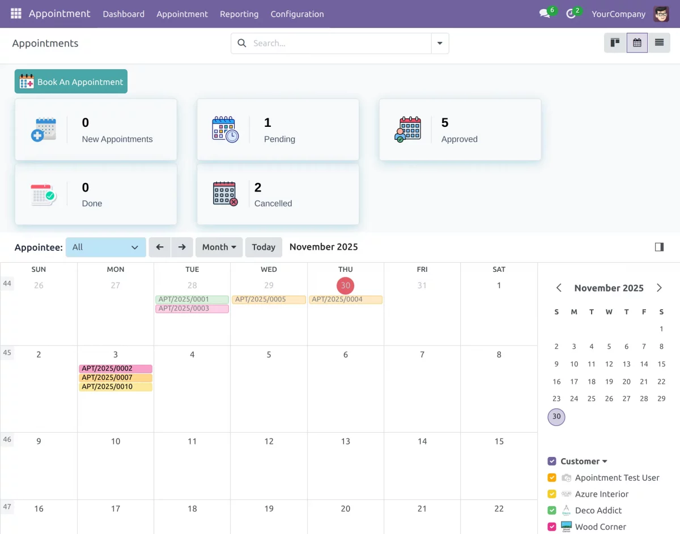Image resolution: width=680 pixels, height=534 pixels.
Task: Open the Month view selector
Action: (x=219, y=247)
